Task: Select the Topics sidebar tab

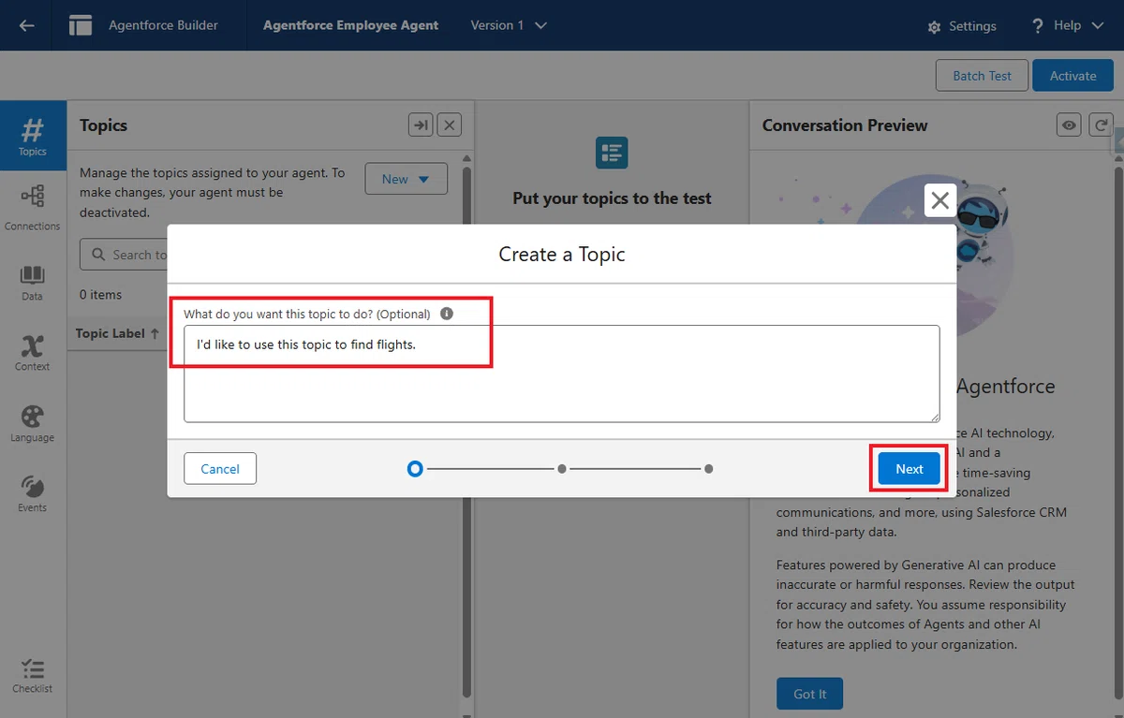Action: [x=33, y=136]
